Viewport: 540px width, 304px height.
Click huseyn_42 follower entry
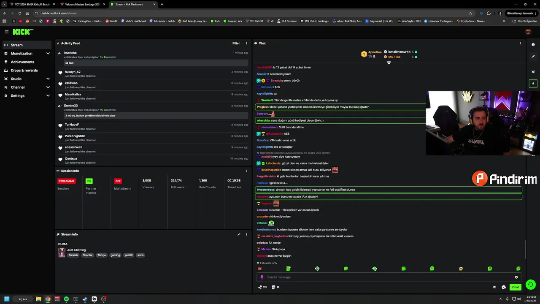click(153, 73)
